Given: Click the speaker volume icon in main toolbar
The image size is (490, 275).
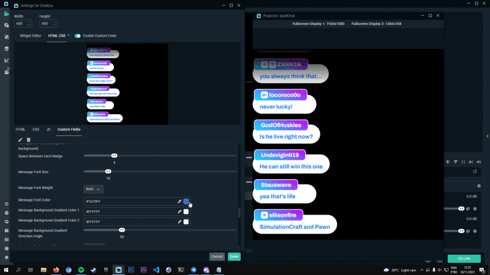Looking at the screenshot, I should [479, 162].
